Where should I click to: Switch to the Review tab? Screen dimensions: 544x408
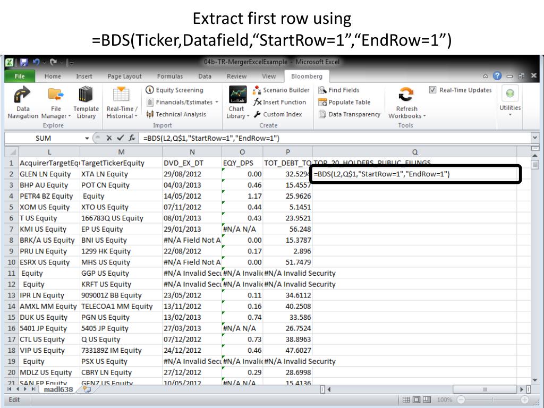236,76
